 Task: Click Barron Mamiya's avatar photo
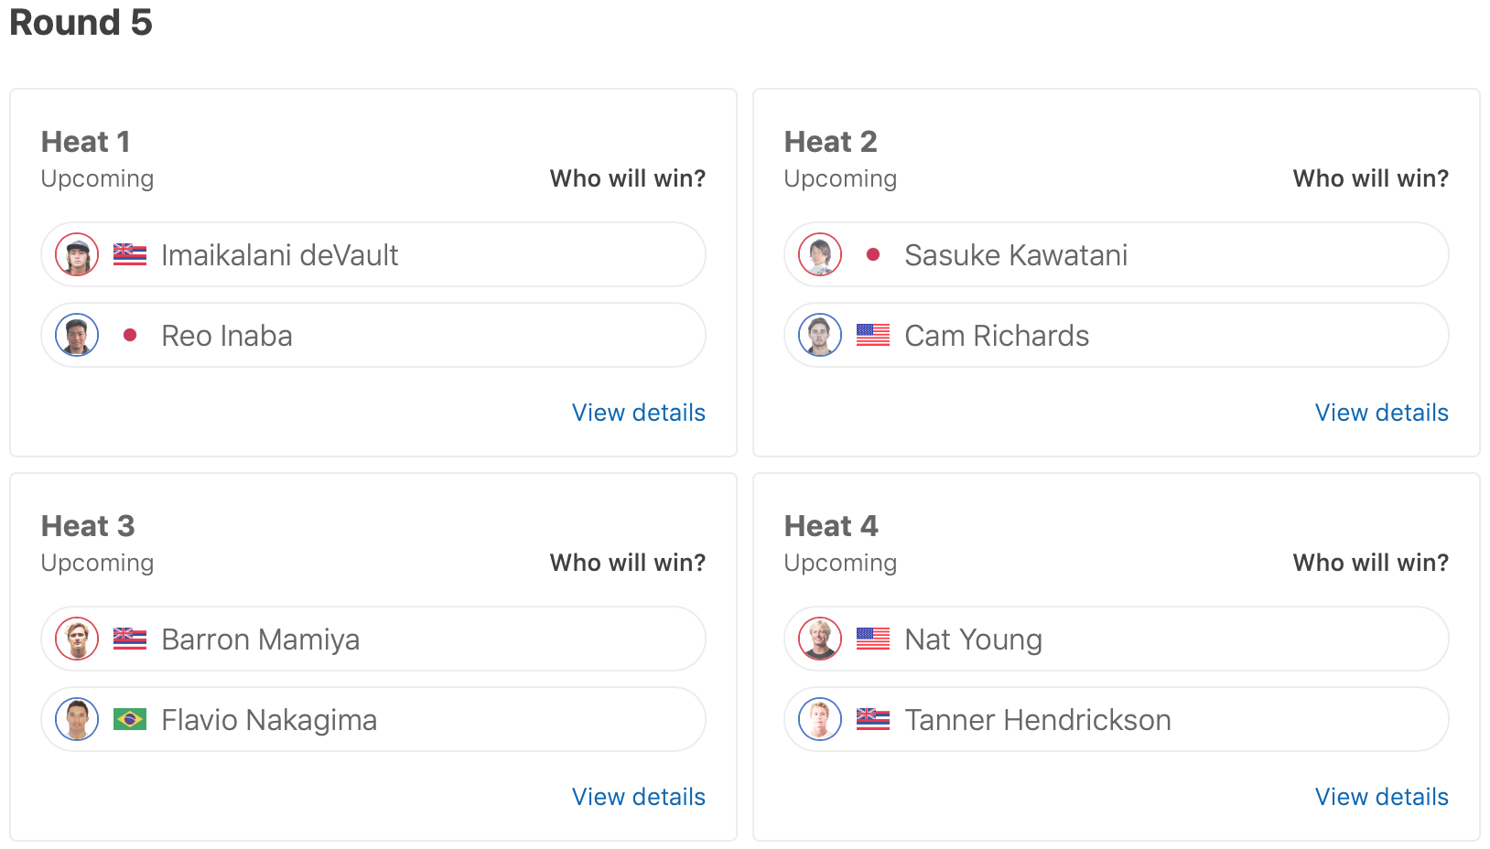pyautogui.click(x=77, y=639)
